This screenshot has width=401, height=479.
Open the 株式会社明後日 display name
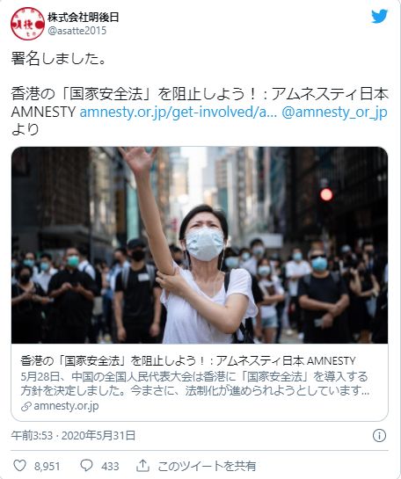(84, 17)
